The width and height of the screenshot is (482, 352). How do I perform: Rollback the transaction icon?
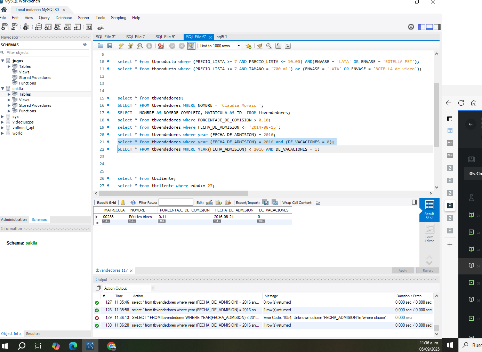pos(182,46)
